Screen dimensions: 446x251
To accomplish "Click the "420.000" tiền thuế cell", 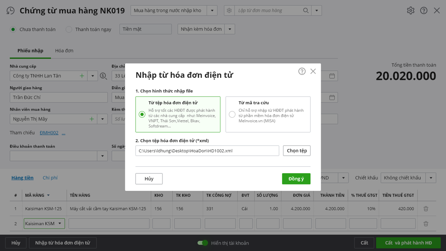I will coord(406,209).
